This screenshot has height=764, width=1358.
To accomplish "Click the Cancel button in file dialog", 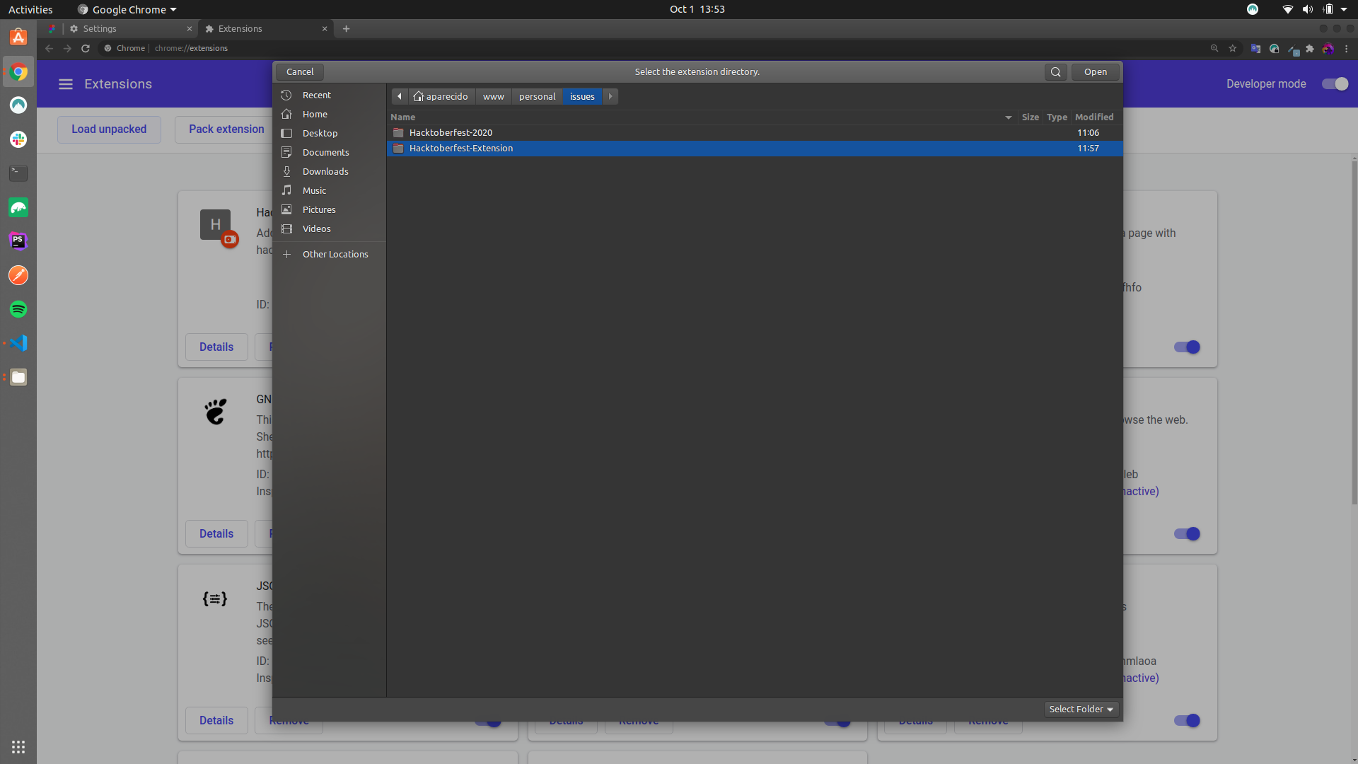I will coord(298,71).
